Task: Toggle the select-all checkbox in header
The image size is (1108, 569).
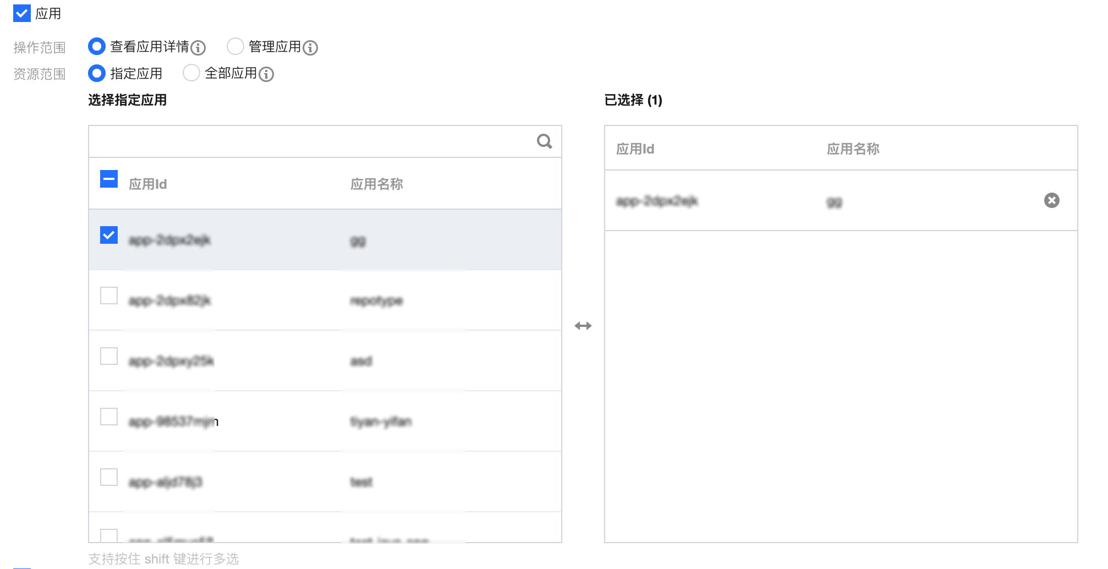Action: (109, 179)
